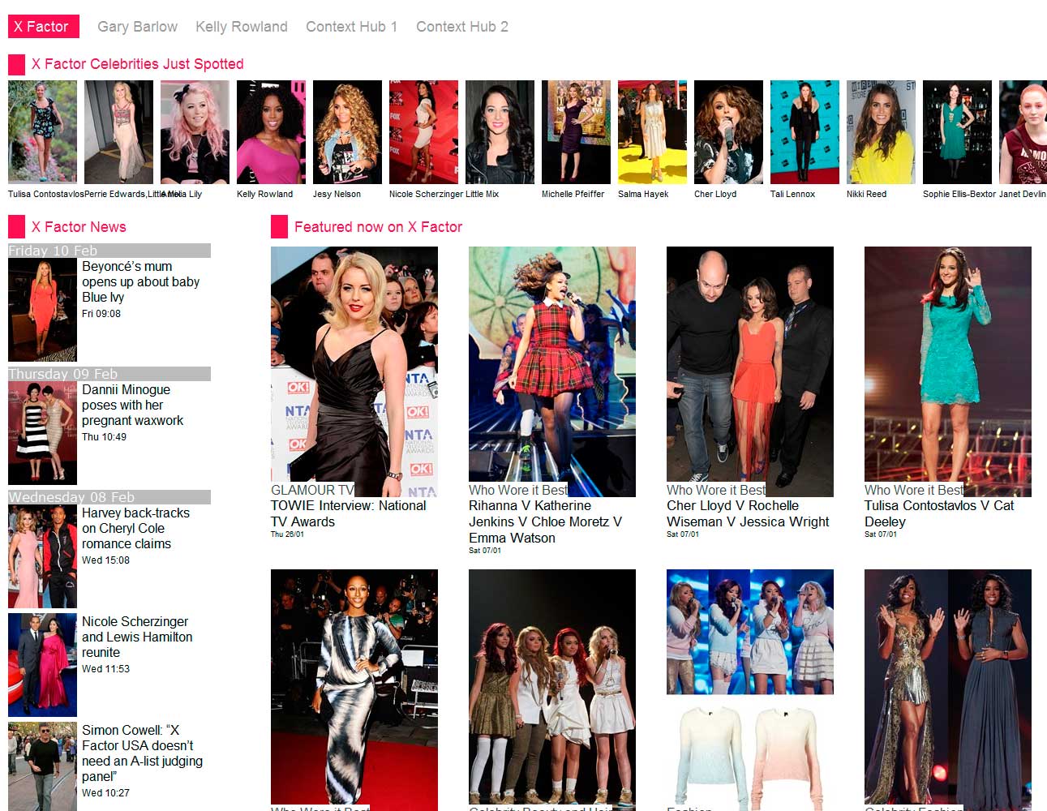
Task: Select the Nikki Reed thumbnail
Action: coord(881,132)
